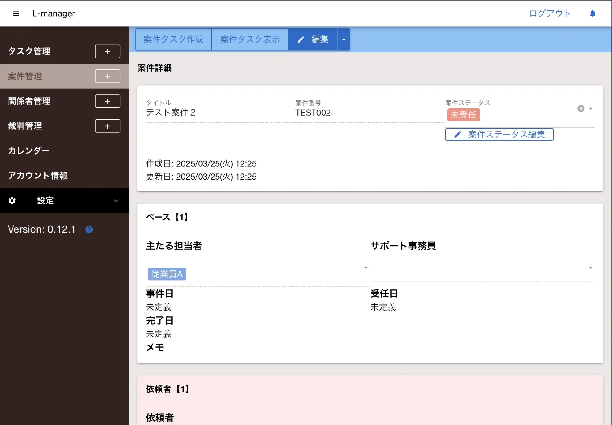The width and height of the screenshot is (612, 425).
Task: Open アカウント情報 sidebar item
Action: tap(38, 176)
